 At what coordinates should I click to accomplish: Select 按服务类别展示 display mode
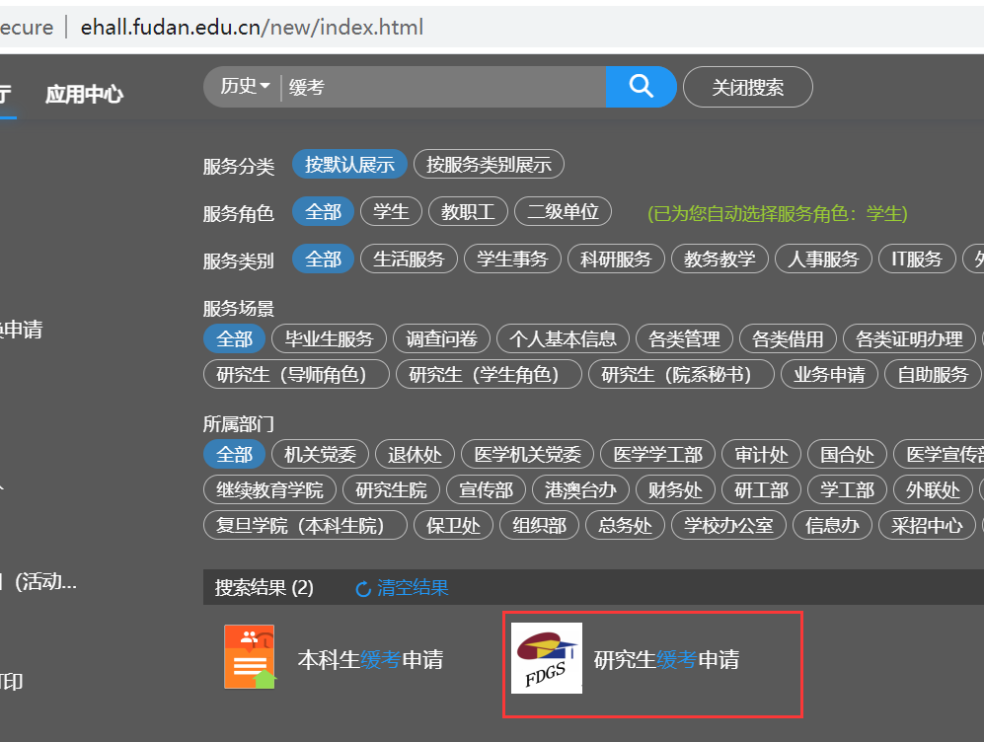489,165
